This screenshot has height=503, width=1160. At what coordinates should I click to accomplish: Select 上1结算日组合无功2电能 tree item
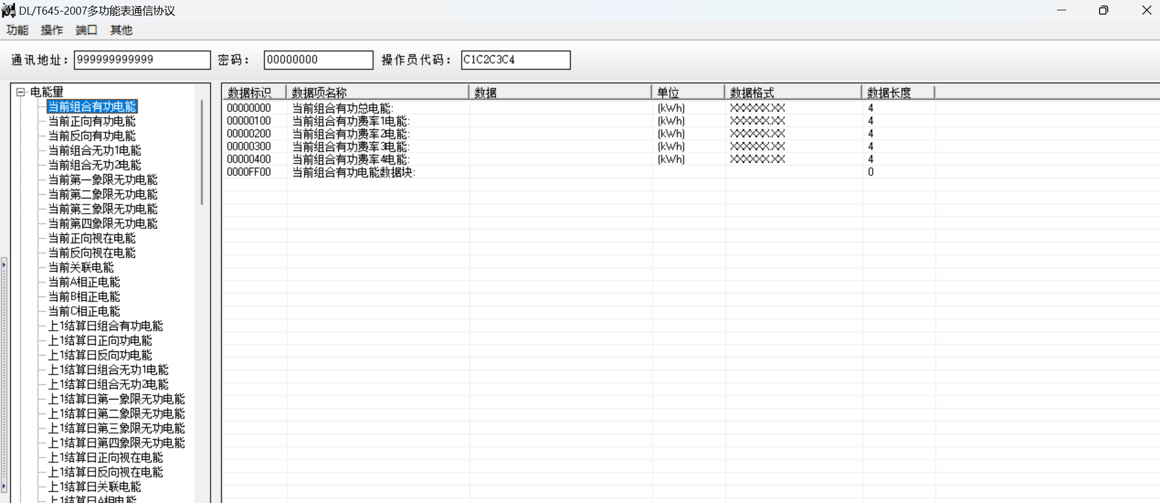(108, 384)
